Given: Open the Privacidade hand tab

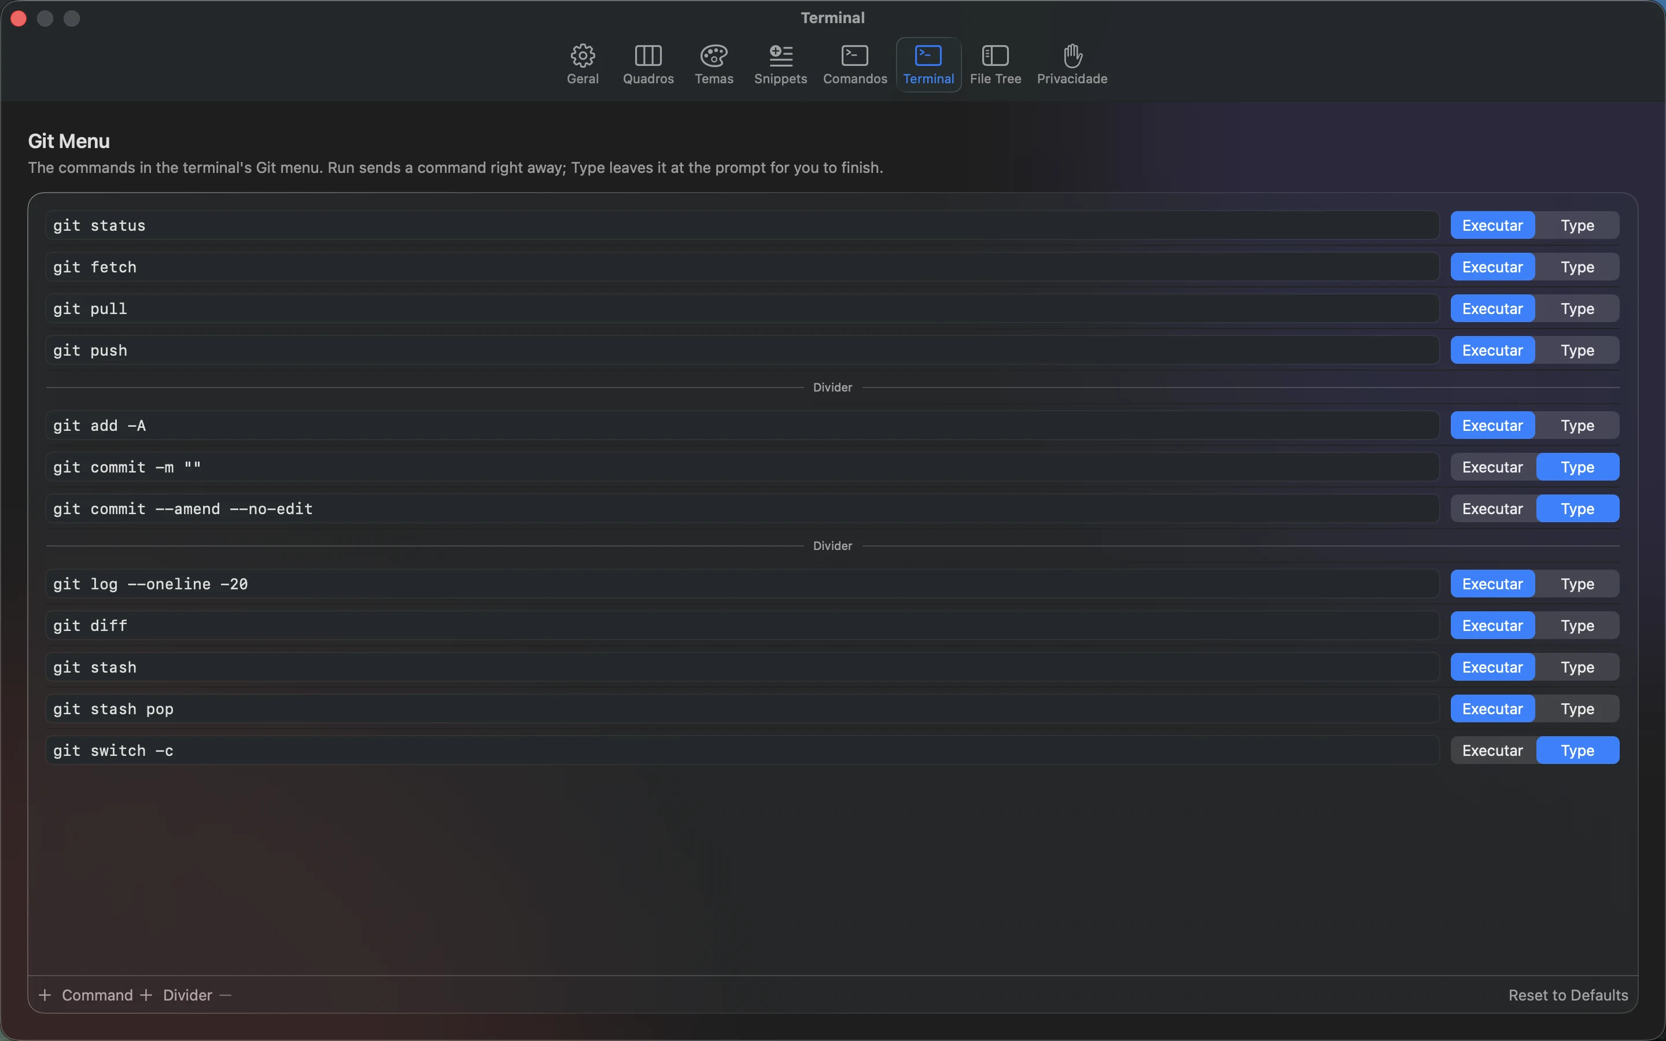Looking at the screenshot, I should pos(1072,65).
